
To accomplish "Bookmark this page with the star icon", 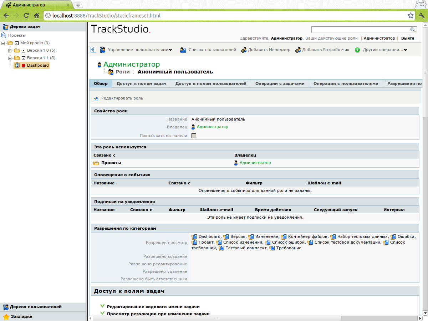I will point(411,16).
